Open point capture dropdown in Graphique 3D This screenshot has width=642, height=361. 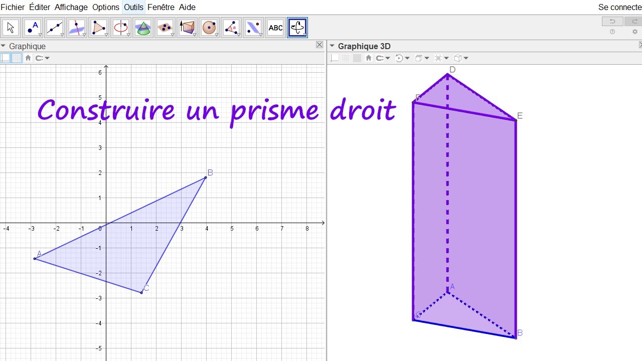383,58
